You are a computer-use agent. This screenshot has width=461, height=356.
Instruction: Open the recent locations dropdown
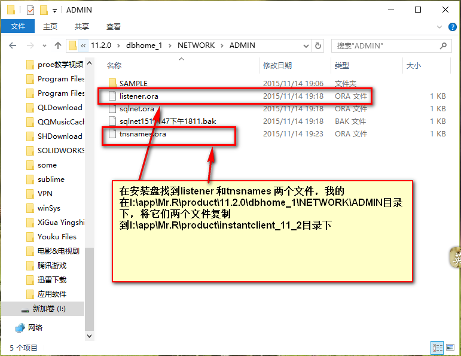click(44, 46)
